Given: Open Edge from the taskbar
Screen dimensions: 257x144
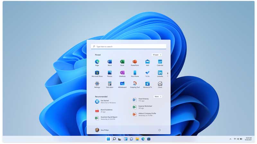Looking at the screenshot, I should pos(143,139).
